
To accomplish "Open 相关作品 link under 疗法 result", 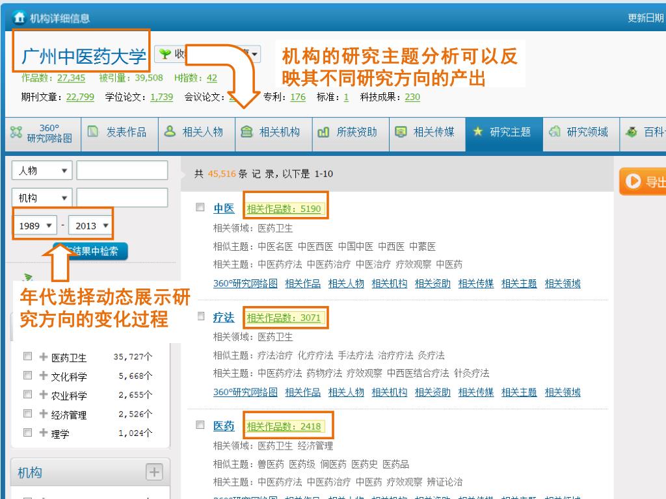I will coord(303,392).
